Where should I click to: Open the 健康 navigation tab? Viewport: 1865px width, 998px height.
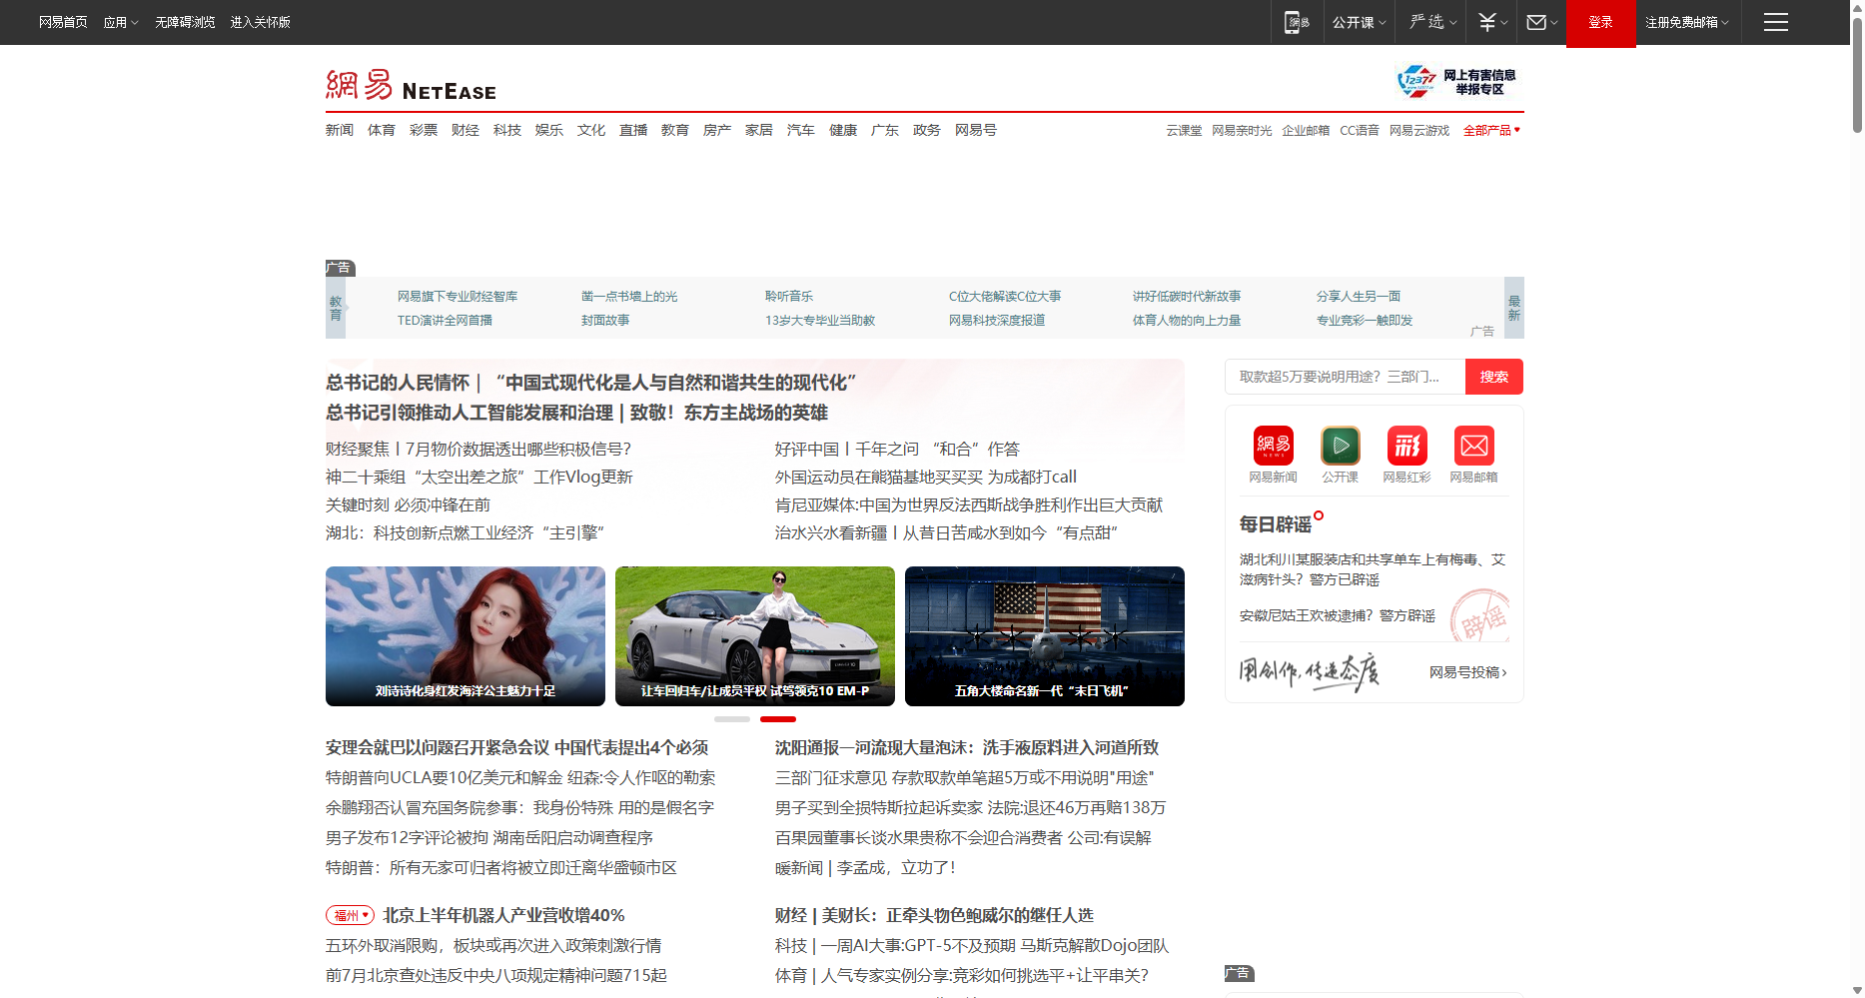point(843,130)
